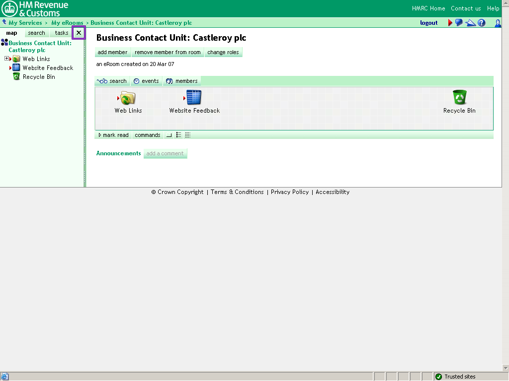The width and height of the screenshot is (509, 381).
Task: Click the paper airplane icon in header
Action: click(x=470, y=23)
